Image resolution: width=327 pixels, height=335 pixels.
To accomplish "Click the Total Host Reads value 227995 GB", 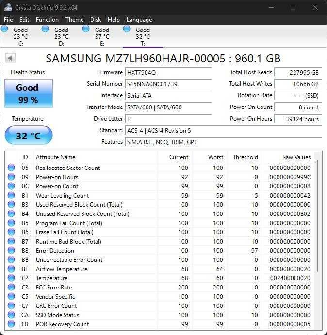I will (298, 73).
